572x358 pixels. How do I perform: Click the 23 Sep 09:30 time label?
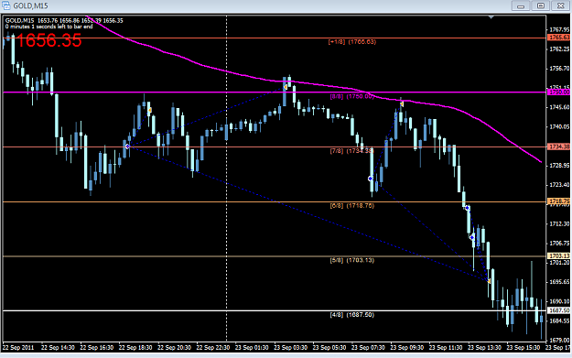click(x=407, y=348)
